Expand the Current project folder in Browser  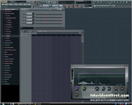click(9, 47)
